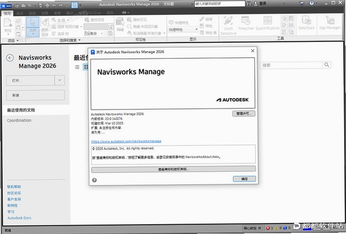Image resolution: width=346 pixels, height=234 pixels.
Task: Click the OK (确定) button in About dialog
Action: click(x=245, y=179)
